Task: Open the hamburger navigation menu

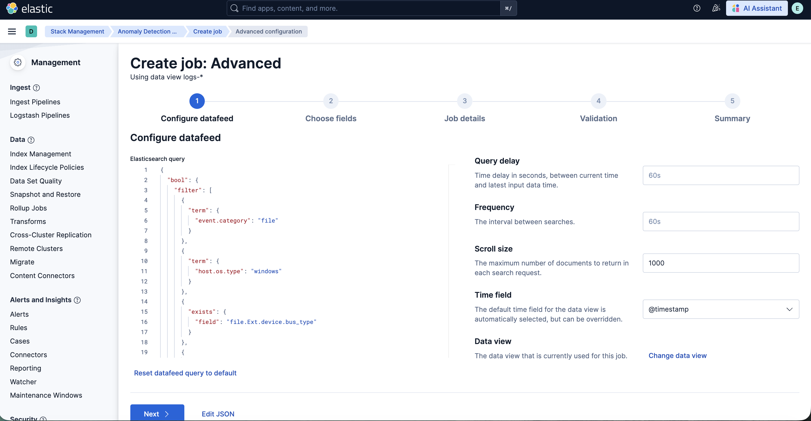Action: pos(12,31)
